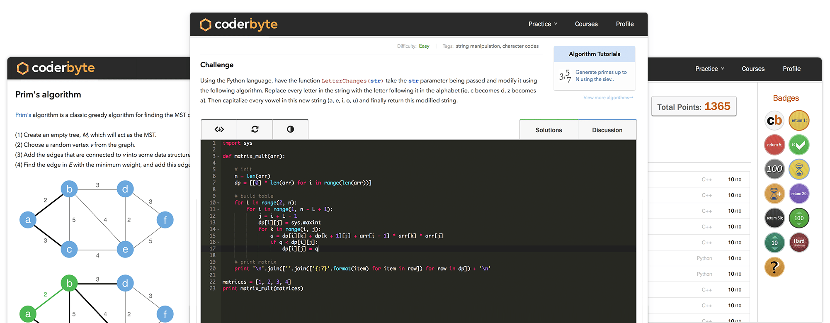Screen dimensions: 830x323
Task: Open Profile in the center window navbar
Action: click(625, 24)
